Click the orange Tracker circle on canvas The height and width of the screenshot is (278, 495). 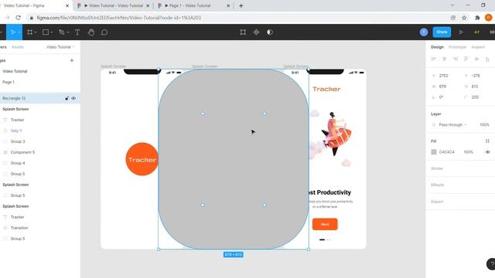coord(142,159)
